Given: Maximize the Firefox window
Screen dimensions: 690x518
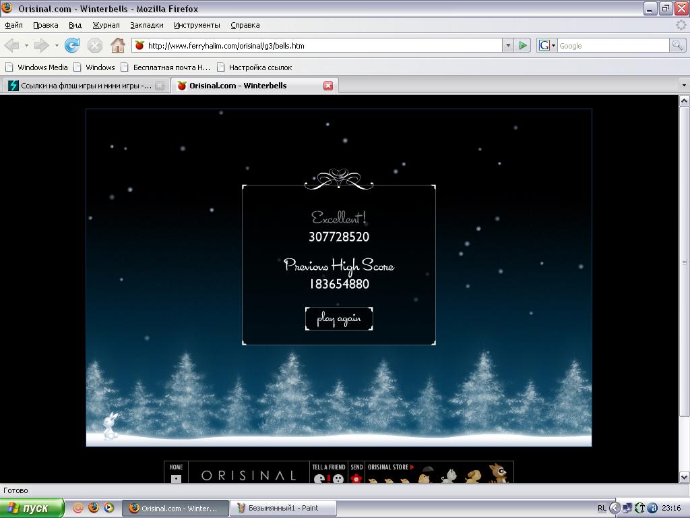Looking at the screenshot, I should pyautogui.click(x=665, y=8).
